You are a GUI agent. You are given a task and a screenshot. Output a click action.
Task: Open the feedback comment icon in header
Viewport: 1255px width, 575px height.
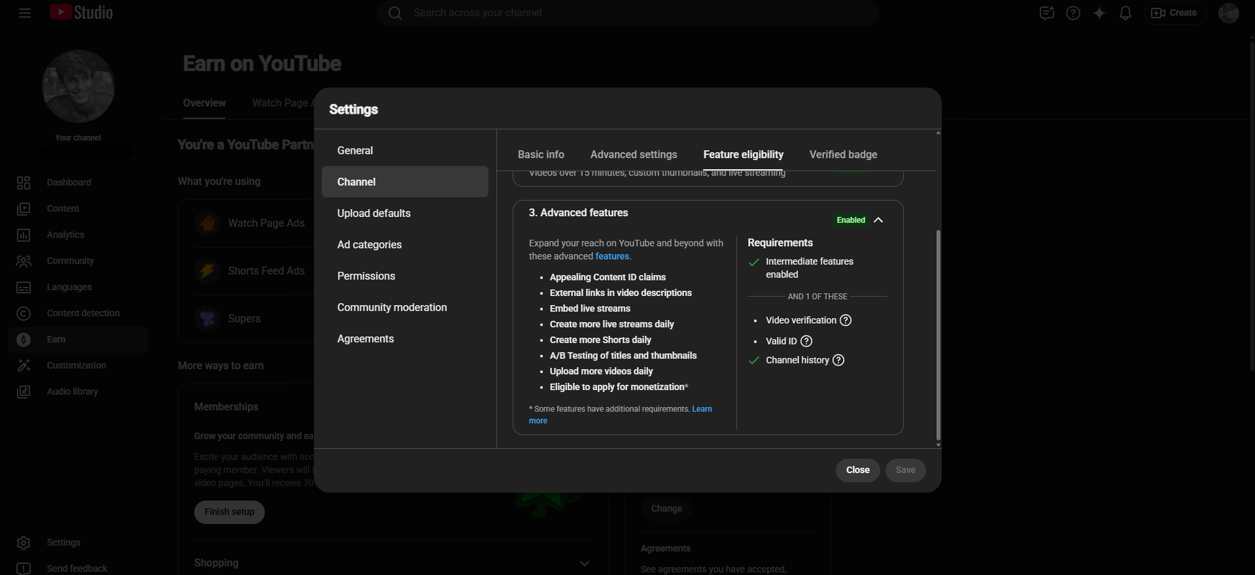pos(1047,13)
